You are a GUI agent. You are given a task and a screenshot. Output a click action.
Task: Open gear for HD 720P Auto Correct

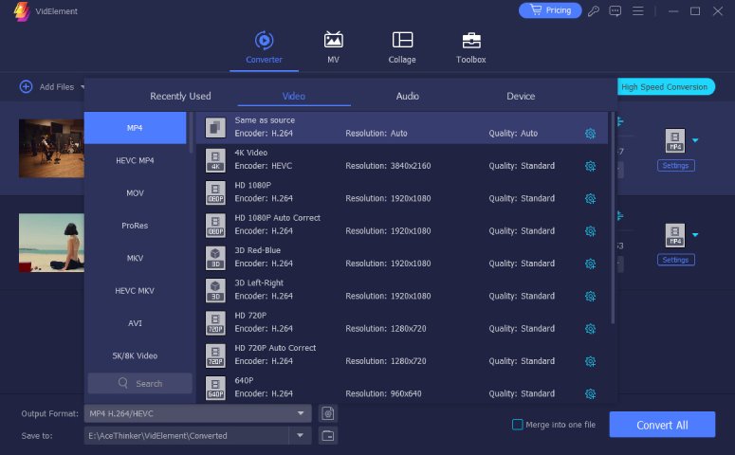click(590, 361)
